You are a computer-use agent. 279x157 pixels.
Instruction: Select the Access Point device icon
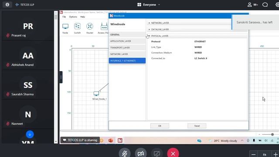tap(104, 27)
